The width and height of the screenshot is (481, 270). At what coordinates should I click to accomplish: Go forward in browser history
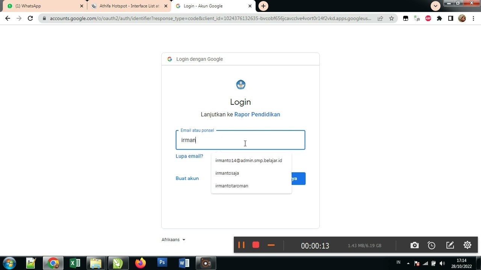(x=19, y=18)
